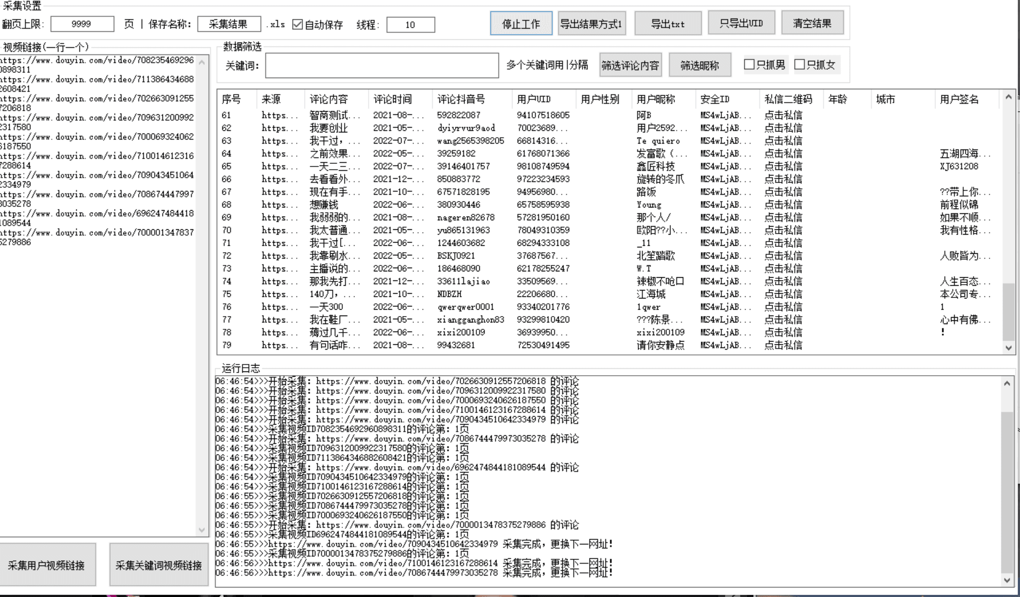This screenshot has height=597, width=1020.
Task: Click 导出结果方式1 to export results
Action: coord(591,23)
